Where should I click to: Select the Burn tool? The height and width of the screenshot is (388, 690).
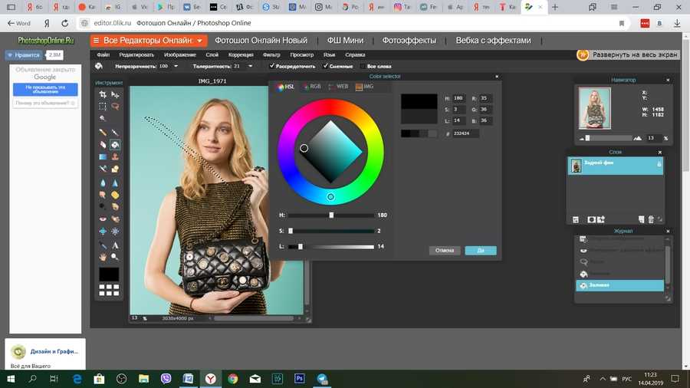point(115,206)
